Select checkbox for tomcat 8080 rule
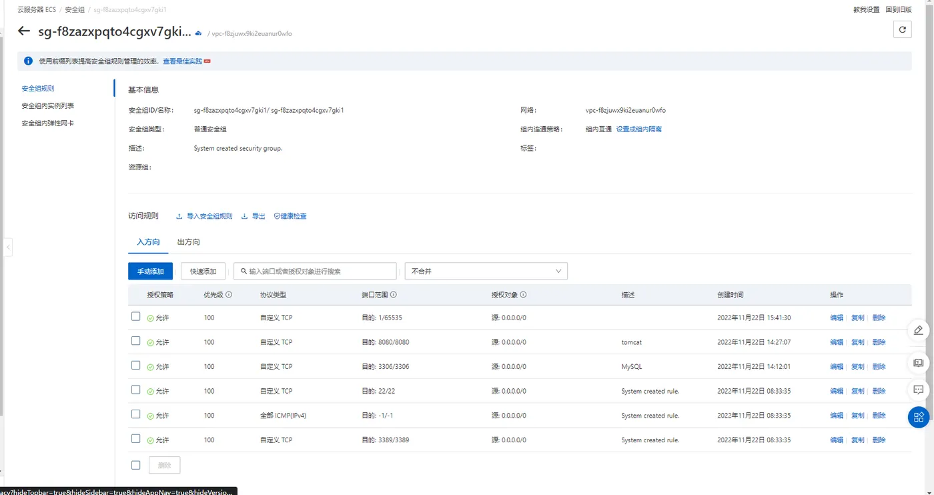The image size is (934, 495). tap(136, 341)
